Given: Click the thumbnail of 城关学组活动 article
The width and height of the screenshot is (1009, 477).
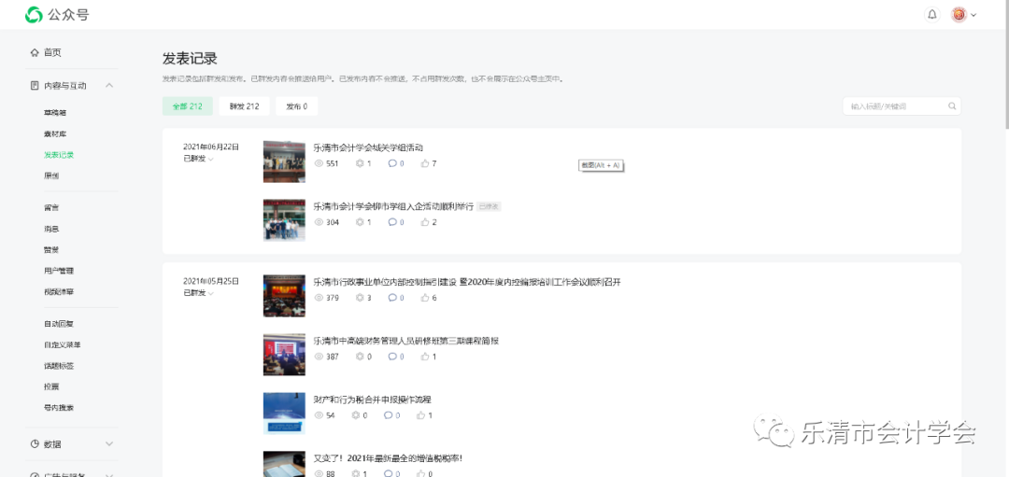Looking at the screenshot, I should coord(284,162).
